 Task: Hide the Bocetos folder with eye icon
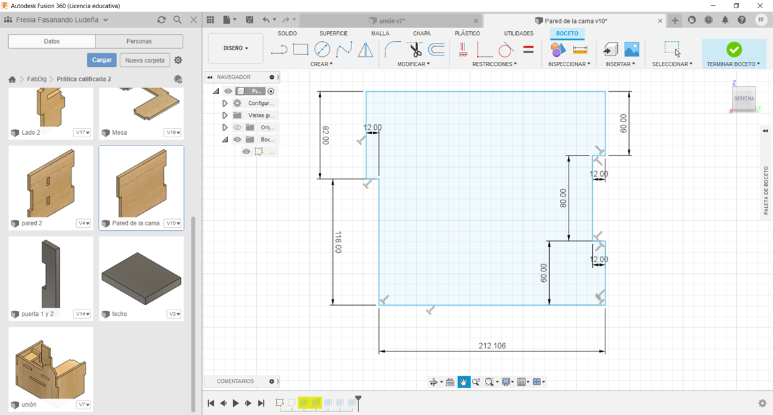(x=237, y=140)
